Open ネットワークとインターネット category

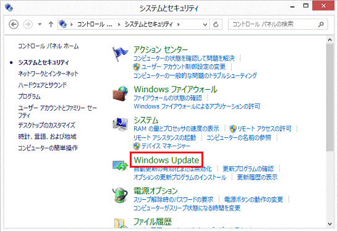[x=48, y=74]
